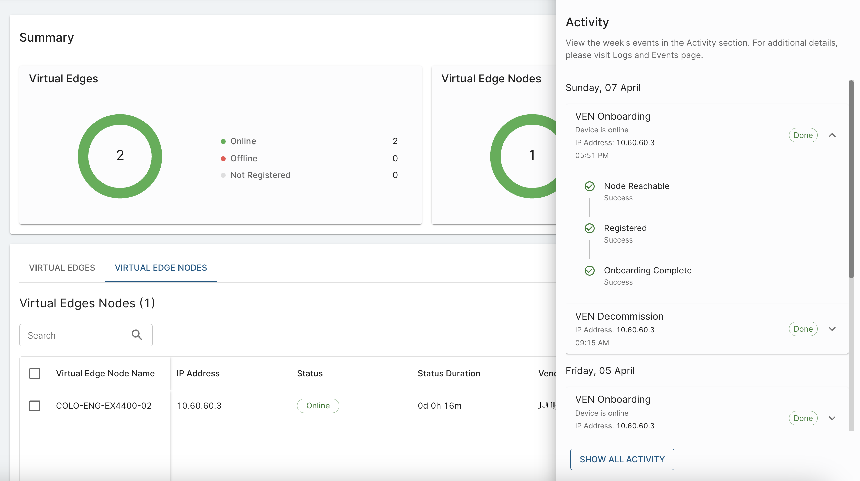This screenshot has height=481, width=860.
Task: Expand the VEN Decommission activity
Action: point(832,329)
